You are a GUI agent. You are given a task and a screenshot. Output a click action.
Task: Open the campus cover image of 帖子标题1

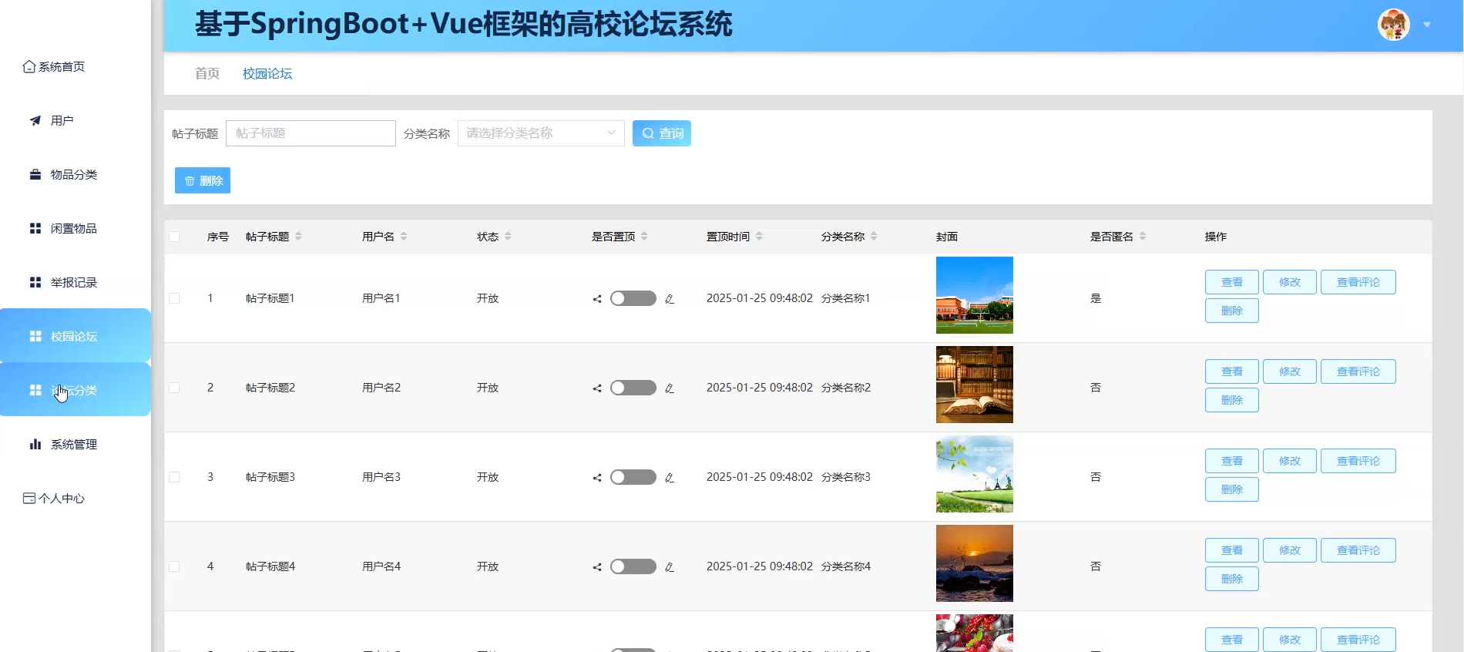click(x=975, y=295)
